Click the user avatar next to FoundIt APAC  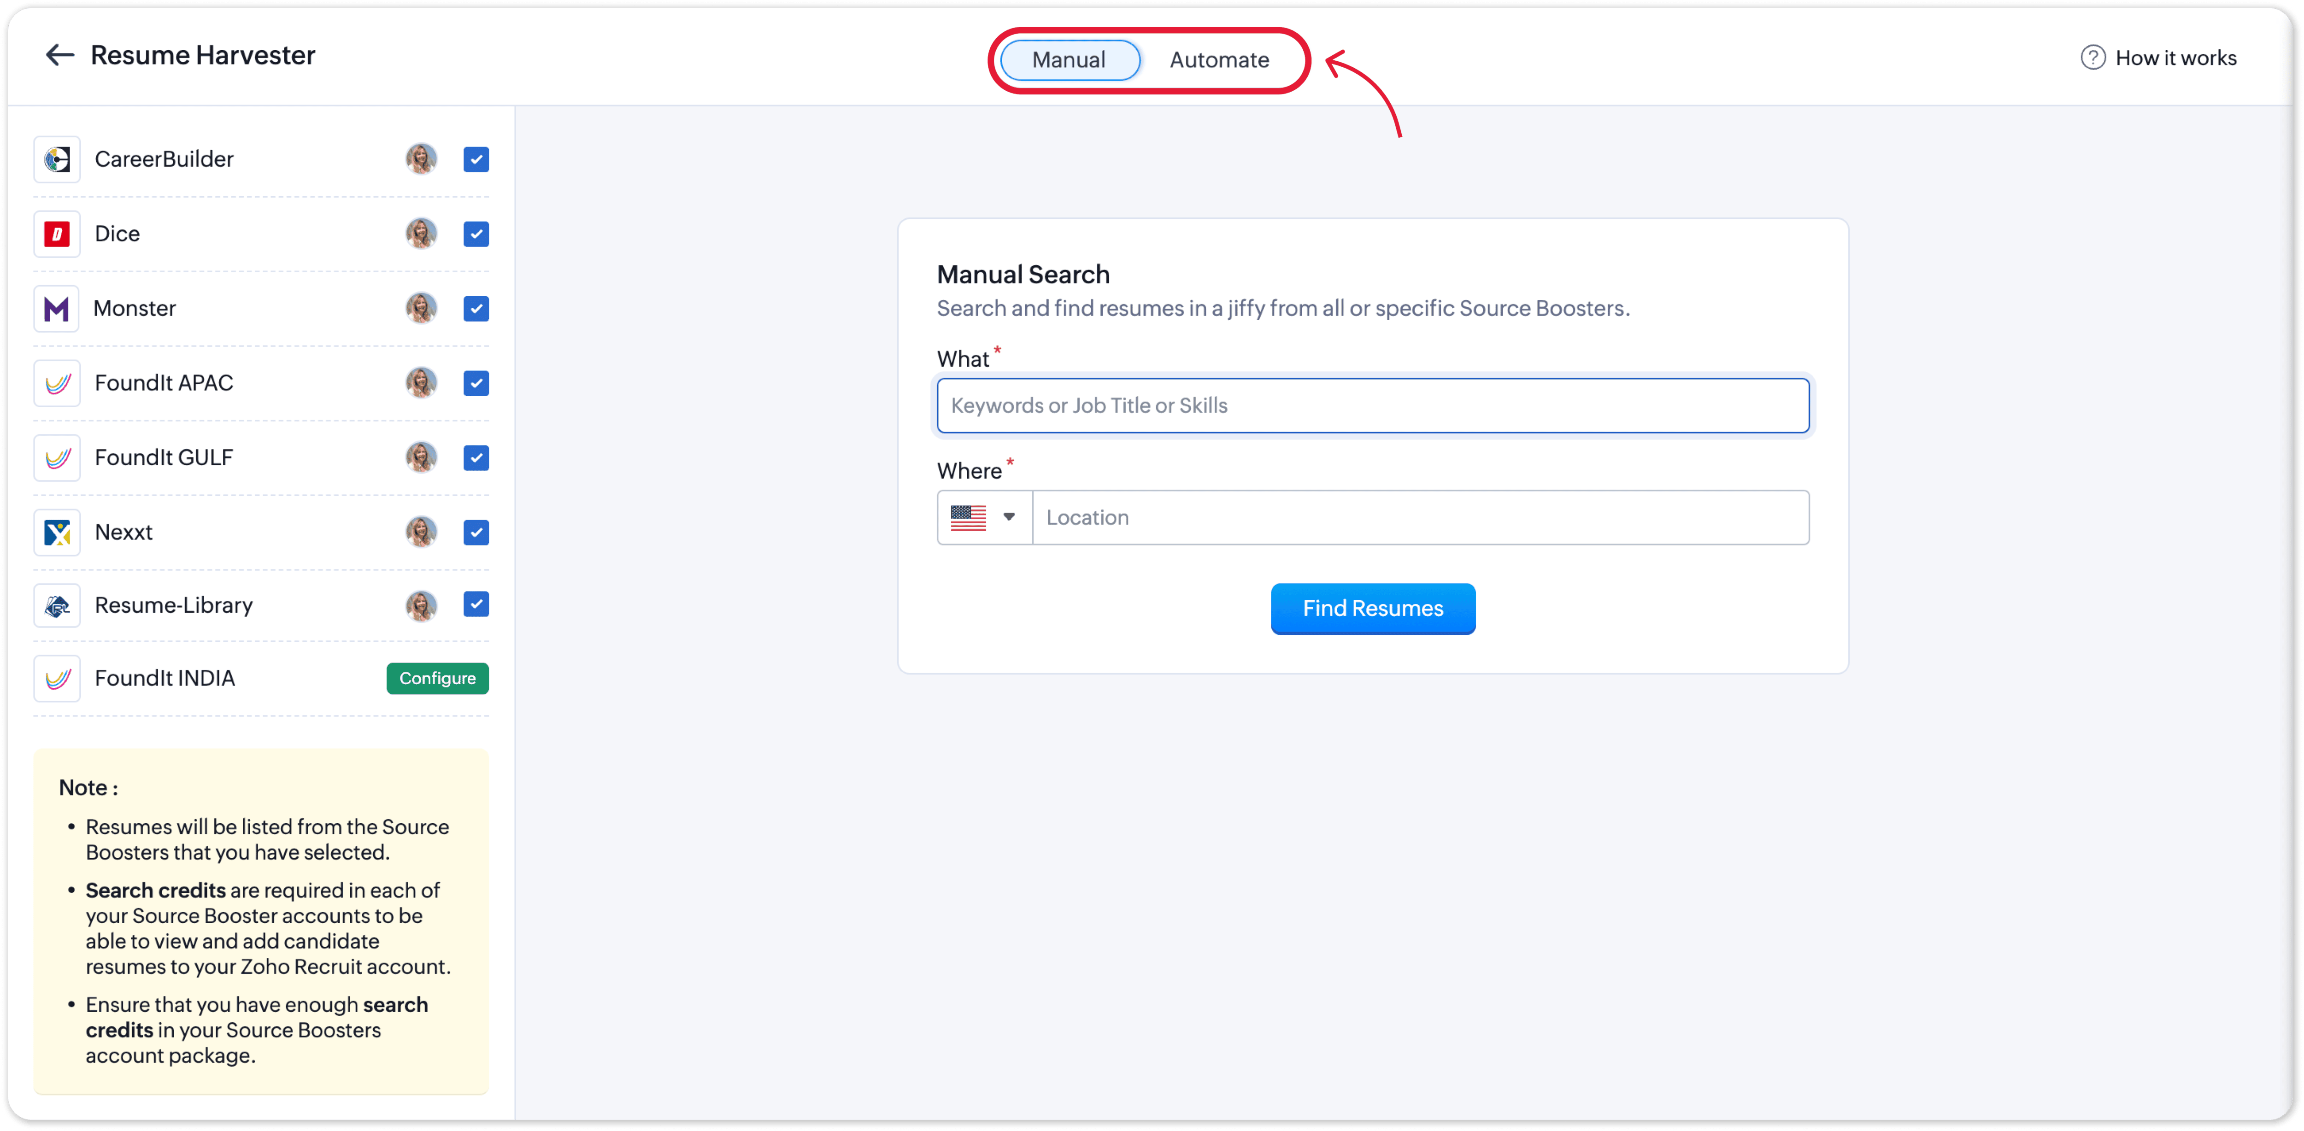[x=421, y=384]
